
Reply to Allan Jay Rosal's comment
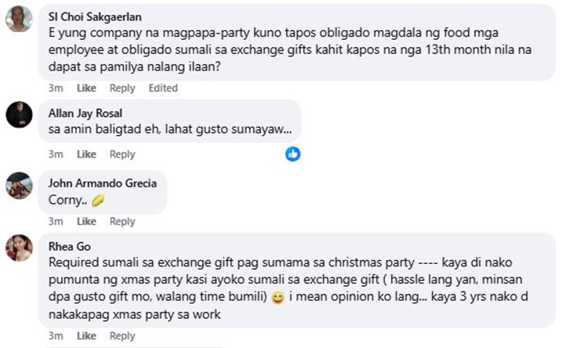point(122,154)
